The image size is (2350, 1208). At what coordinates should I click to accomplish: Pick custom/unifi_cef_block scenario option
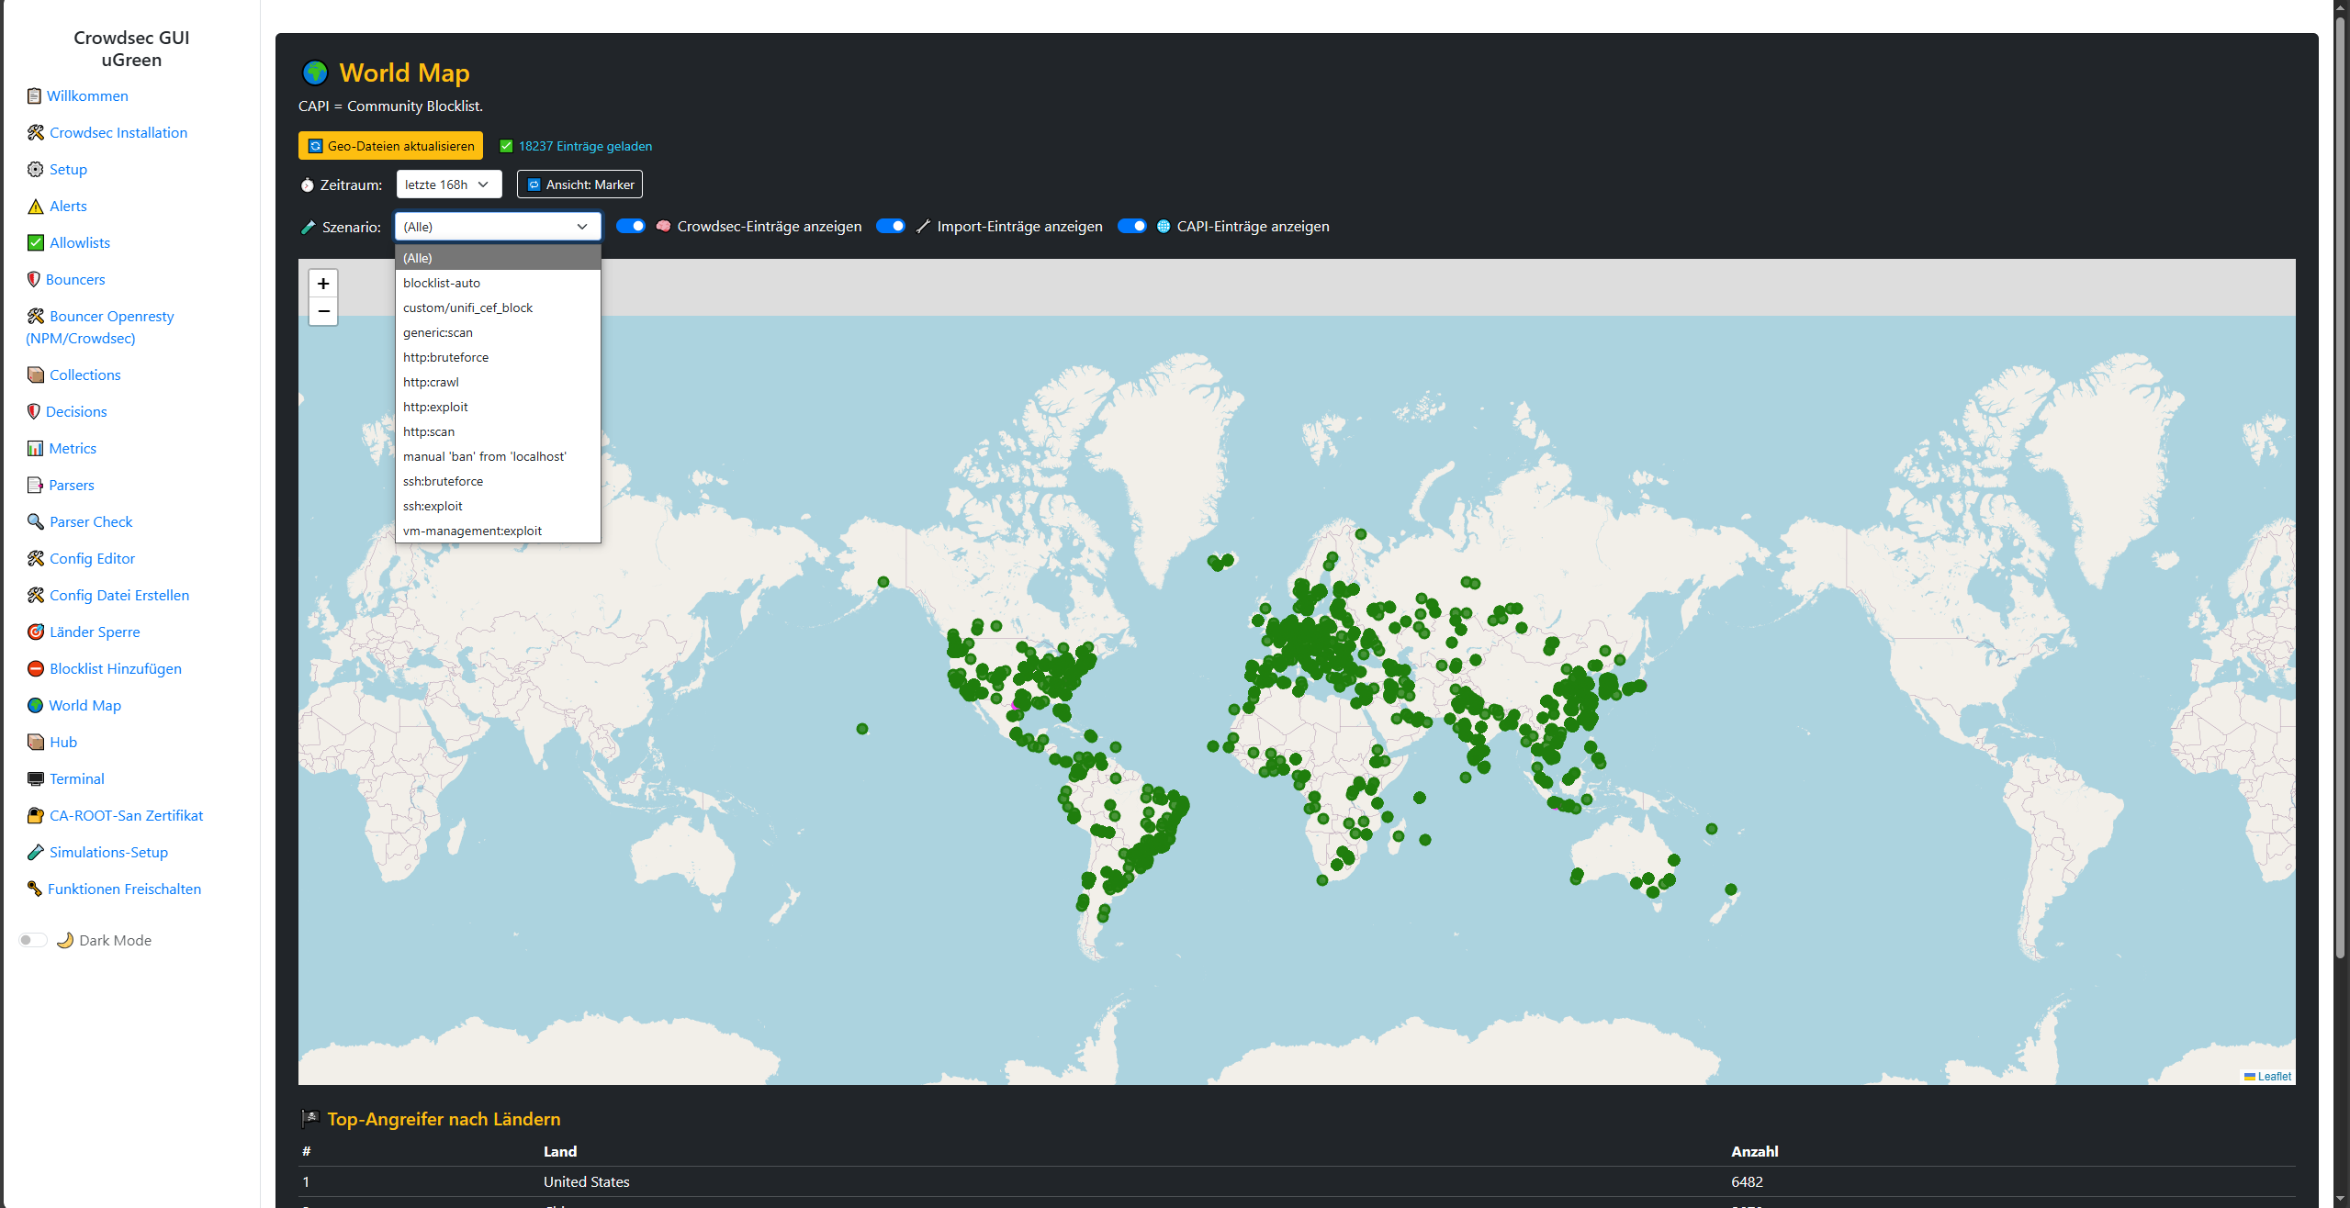click(x=467, y=308)
